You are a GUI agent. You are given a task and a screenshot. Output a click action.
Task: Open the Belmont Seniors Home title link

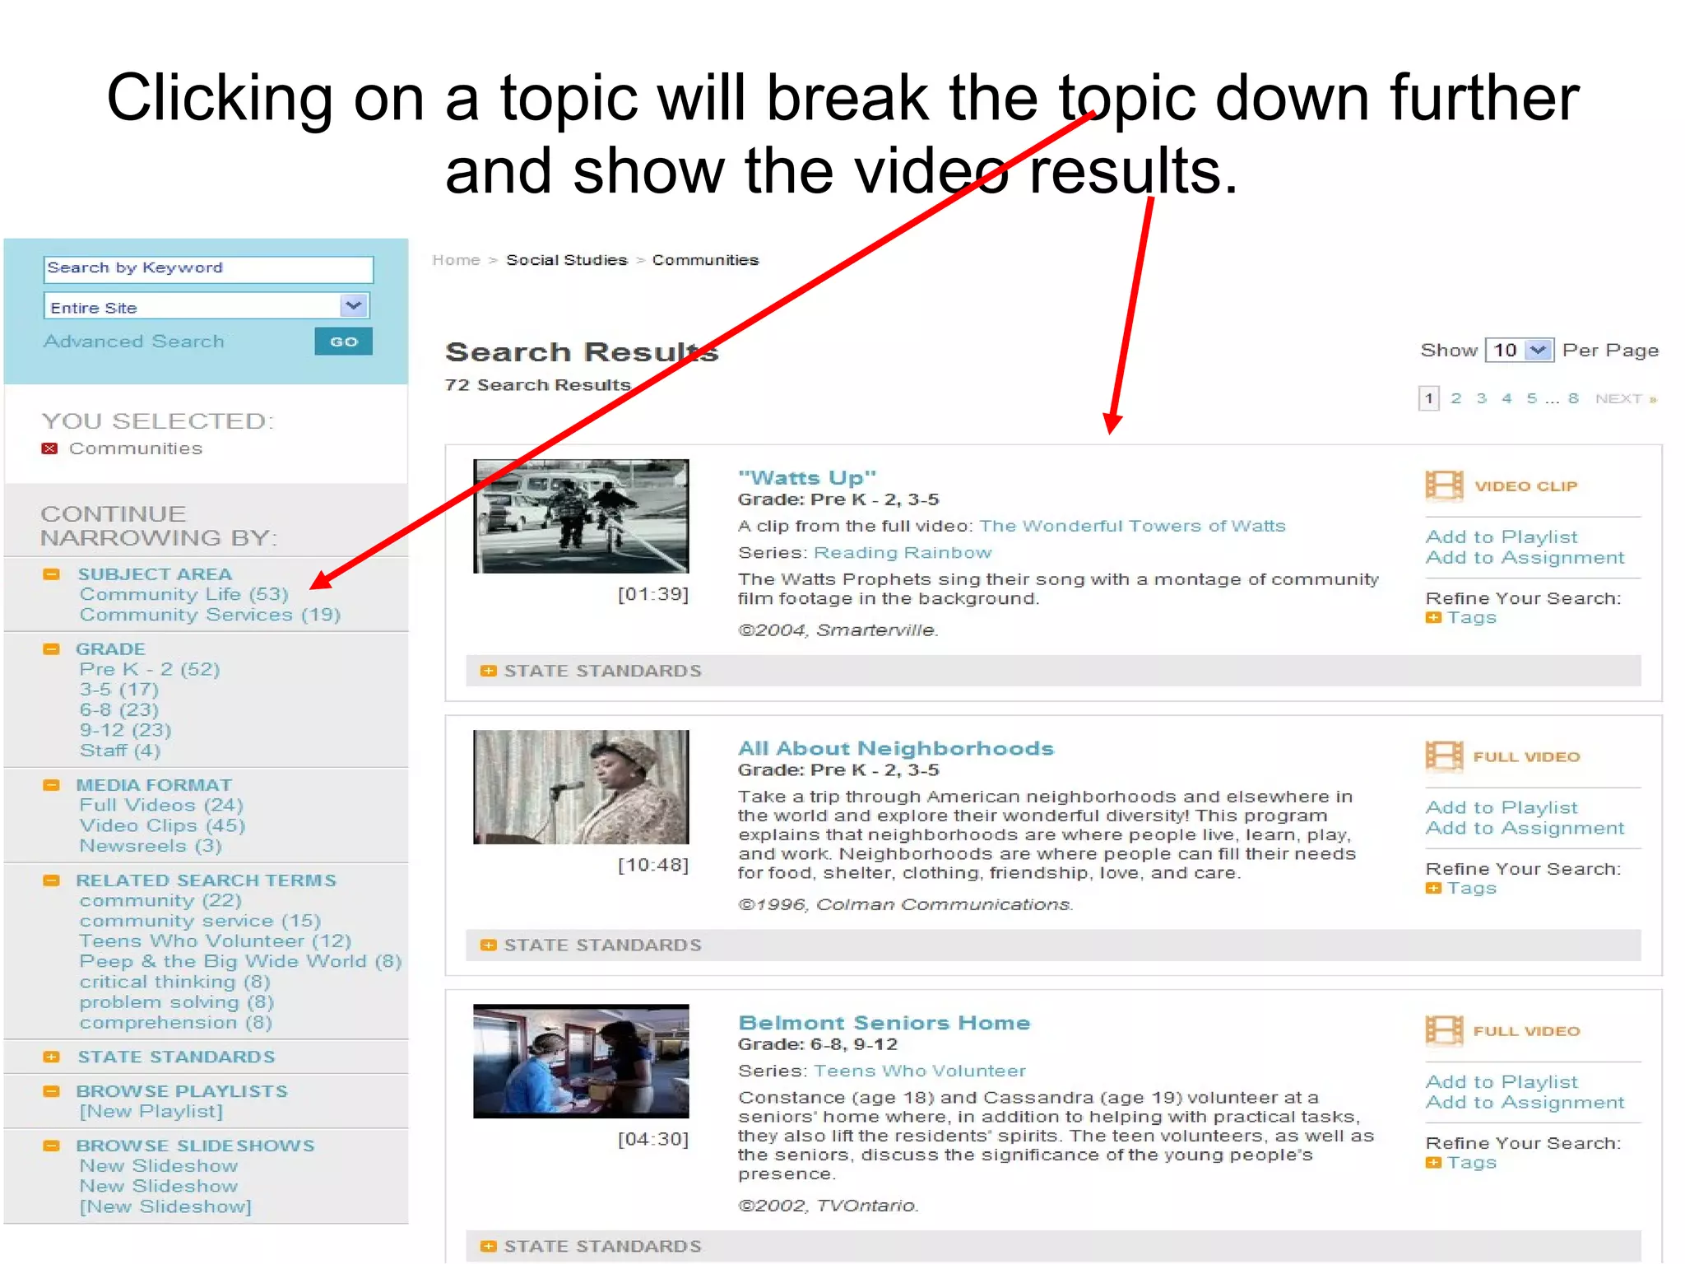[x=884, y=1023]
